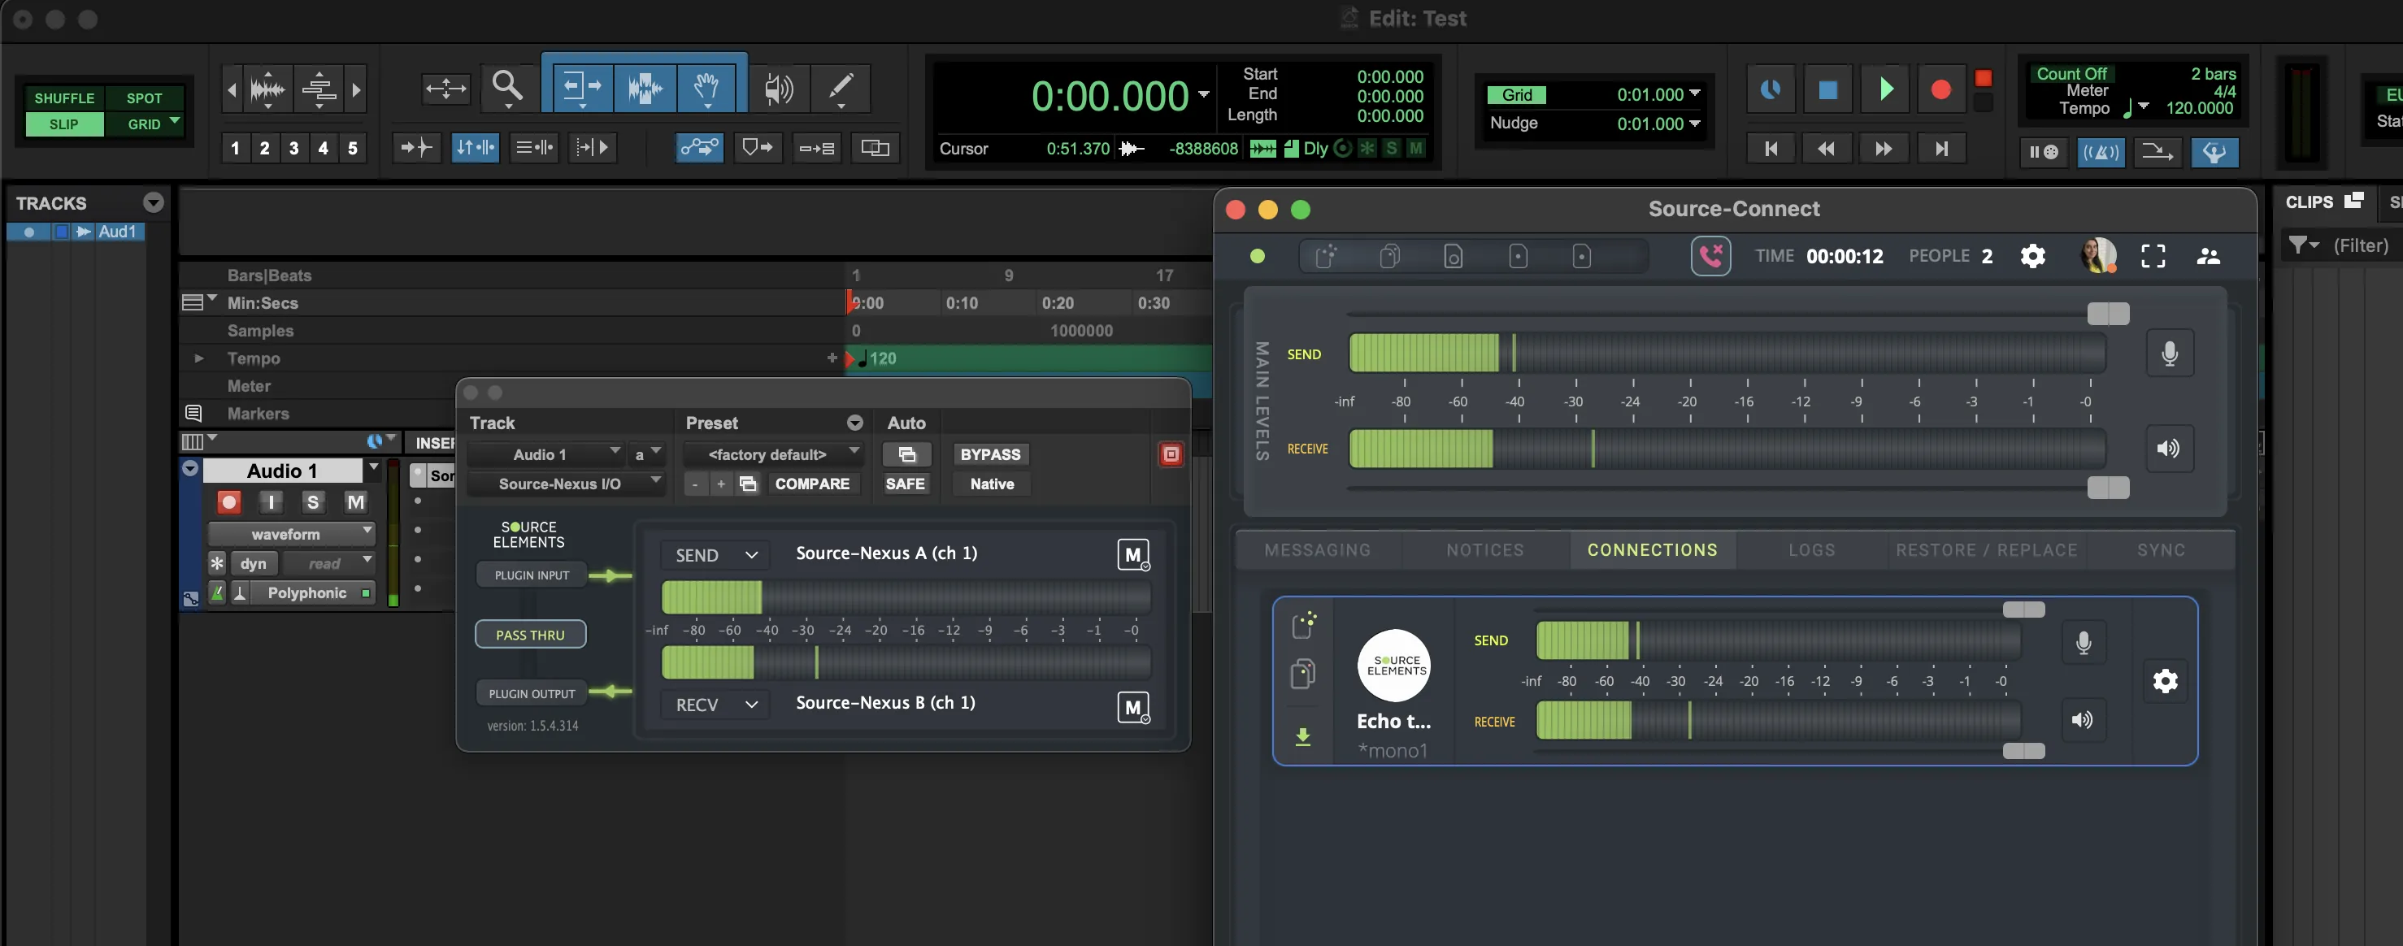Click the Rewind transport button
This screenshot has width=2403, height=946.
coord(1827,149)
